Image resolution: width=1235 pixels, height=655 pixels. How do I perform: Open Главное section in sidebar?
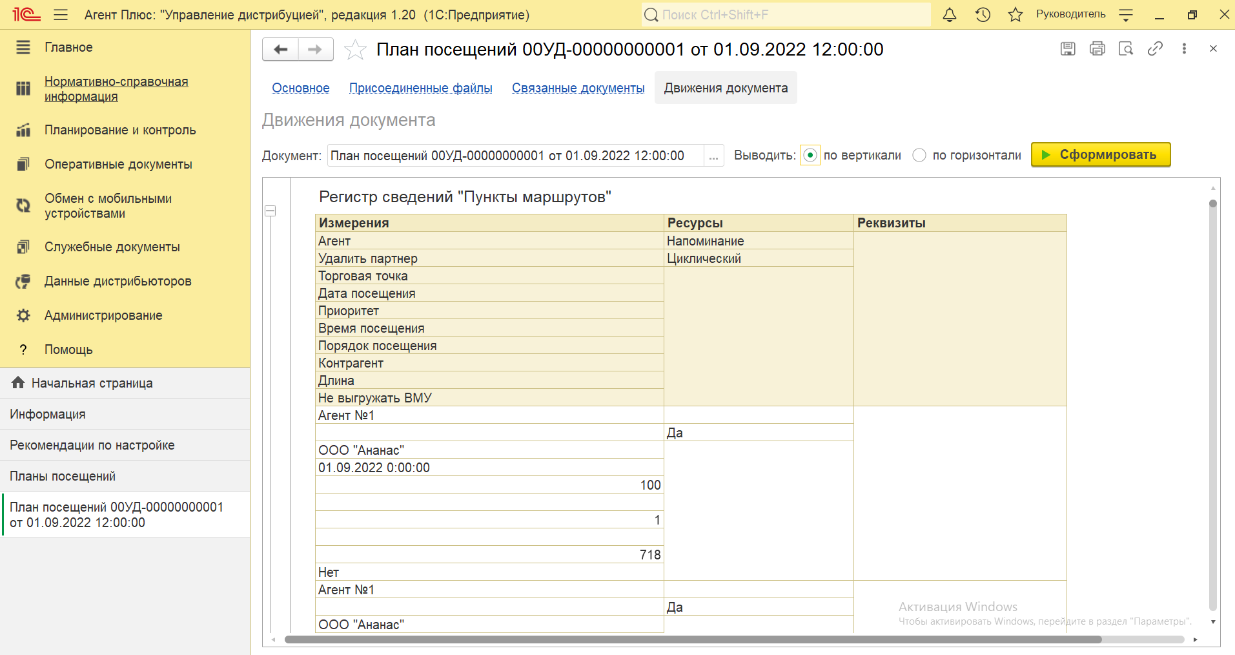pos(68,47)
